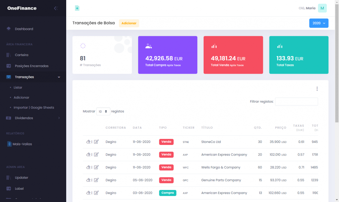The width and height of the screenshot is (339, 202).
Task: Click the 49,181.24 EUR Total Venda card
Action: [x=233, y=55]
